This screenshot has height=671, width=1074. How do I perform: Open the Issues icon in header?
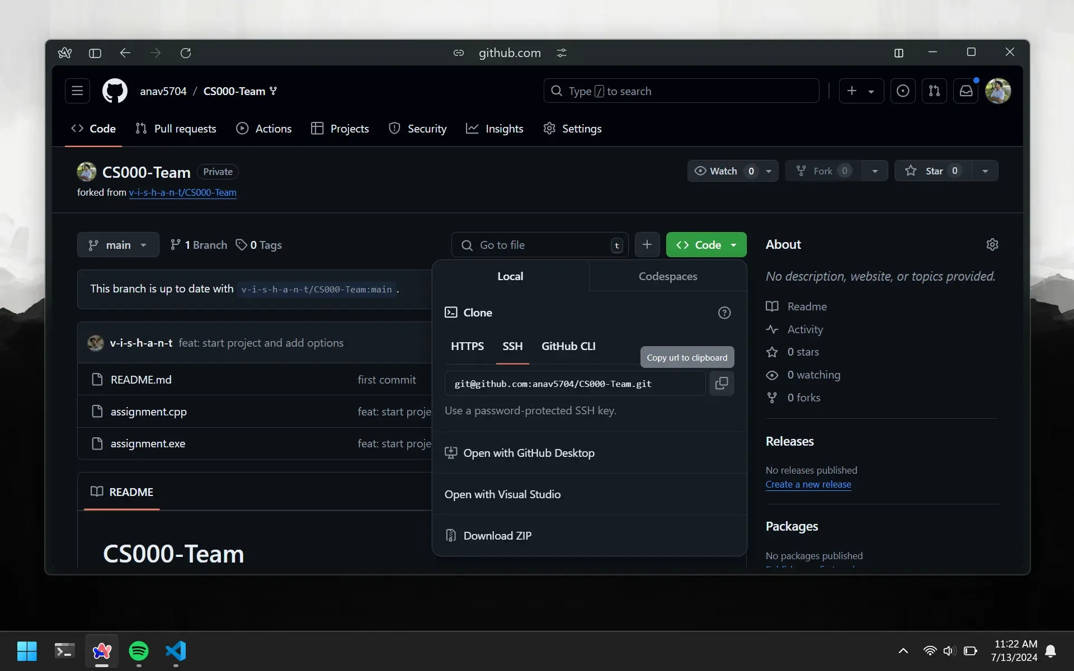click(902, 91)
